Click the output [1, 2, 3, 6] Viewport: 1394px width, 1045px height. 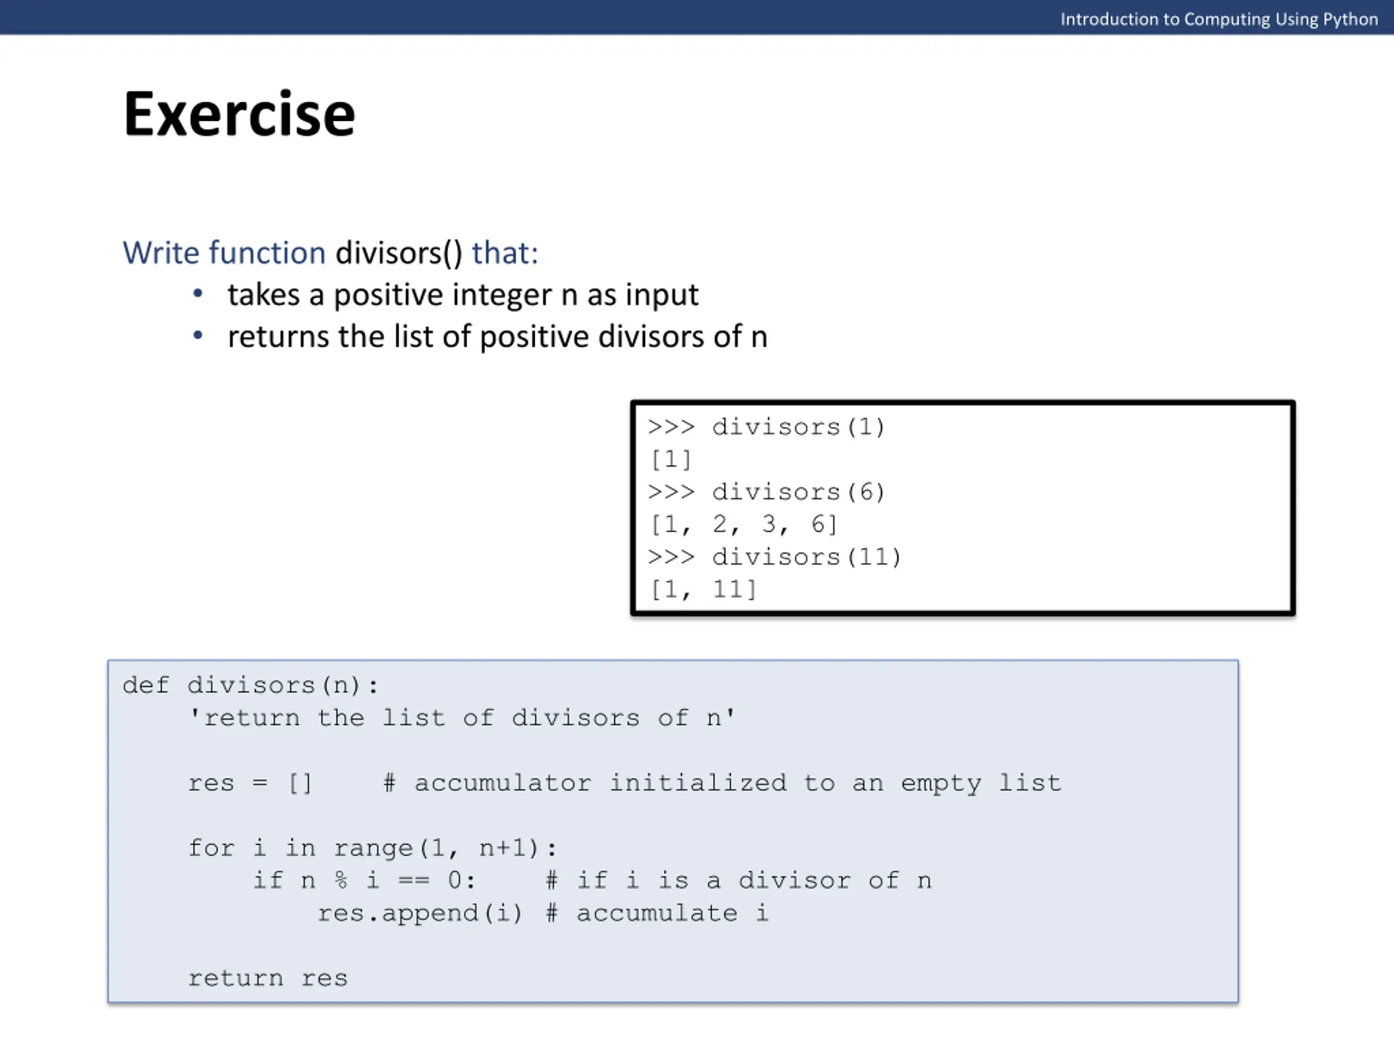(744, 525)
